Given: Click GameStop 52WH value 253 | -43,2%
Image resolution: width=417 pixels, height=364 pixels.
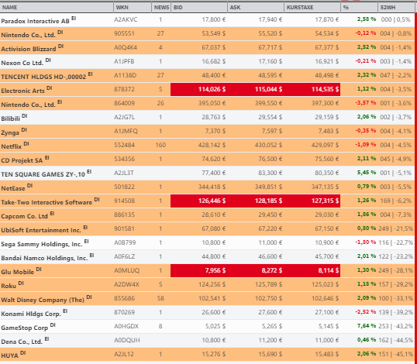Looking at the screenshot, I should pyautogui.click(x=396, y=326).
